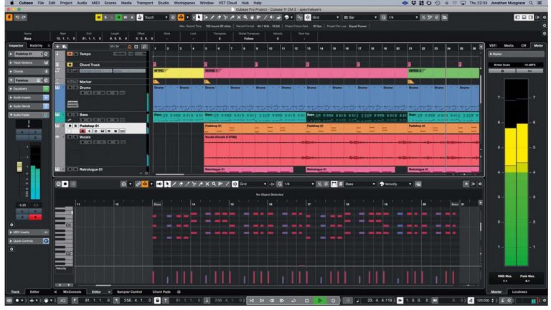This screenshot has width=551, height=310.
Task: Click the channel volume fader handle in the inspector
Action: [x=19, y=167]
